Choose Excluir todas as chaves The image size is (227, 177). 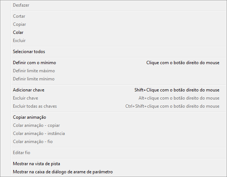pyautogui.click(x=35, y=106)
